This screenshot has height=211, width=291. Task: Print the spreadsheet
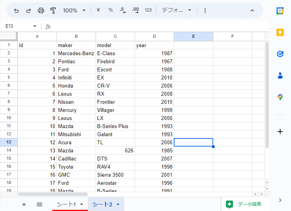pyautogui.click(x=41, y=10)
